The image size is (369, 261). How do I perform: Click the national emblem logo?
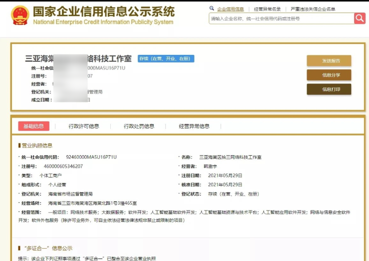click(x=20, y=15)
